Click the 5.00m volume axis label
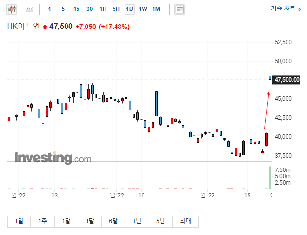307x235 pixels. 283,176
